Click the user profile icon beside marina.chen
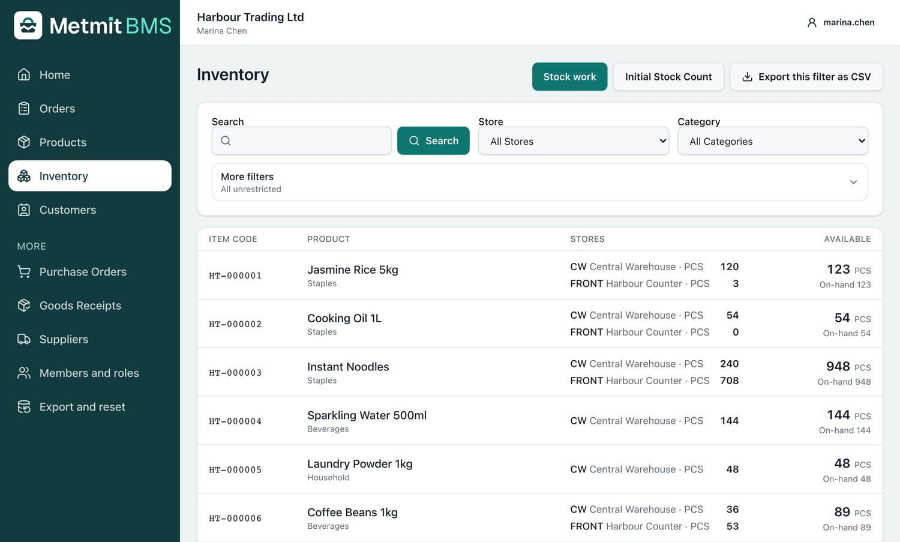900x542 pixels. pyautogui.click(x=812, y=22)
